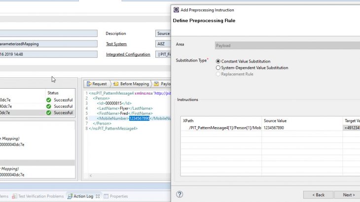The image size is (360, 202).
Task: Click the XPath column header
Action: click(221, 121)
